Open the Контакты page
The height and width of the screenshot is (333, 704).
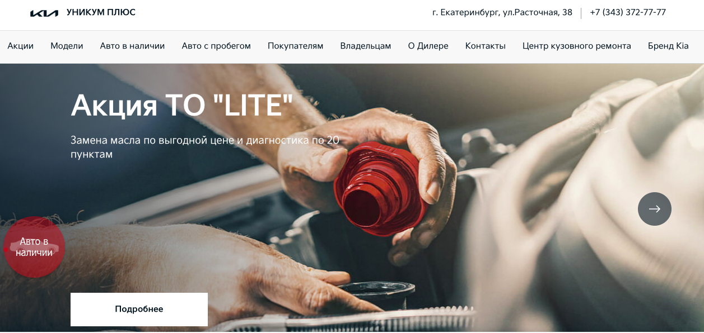point(486,46)
